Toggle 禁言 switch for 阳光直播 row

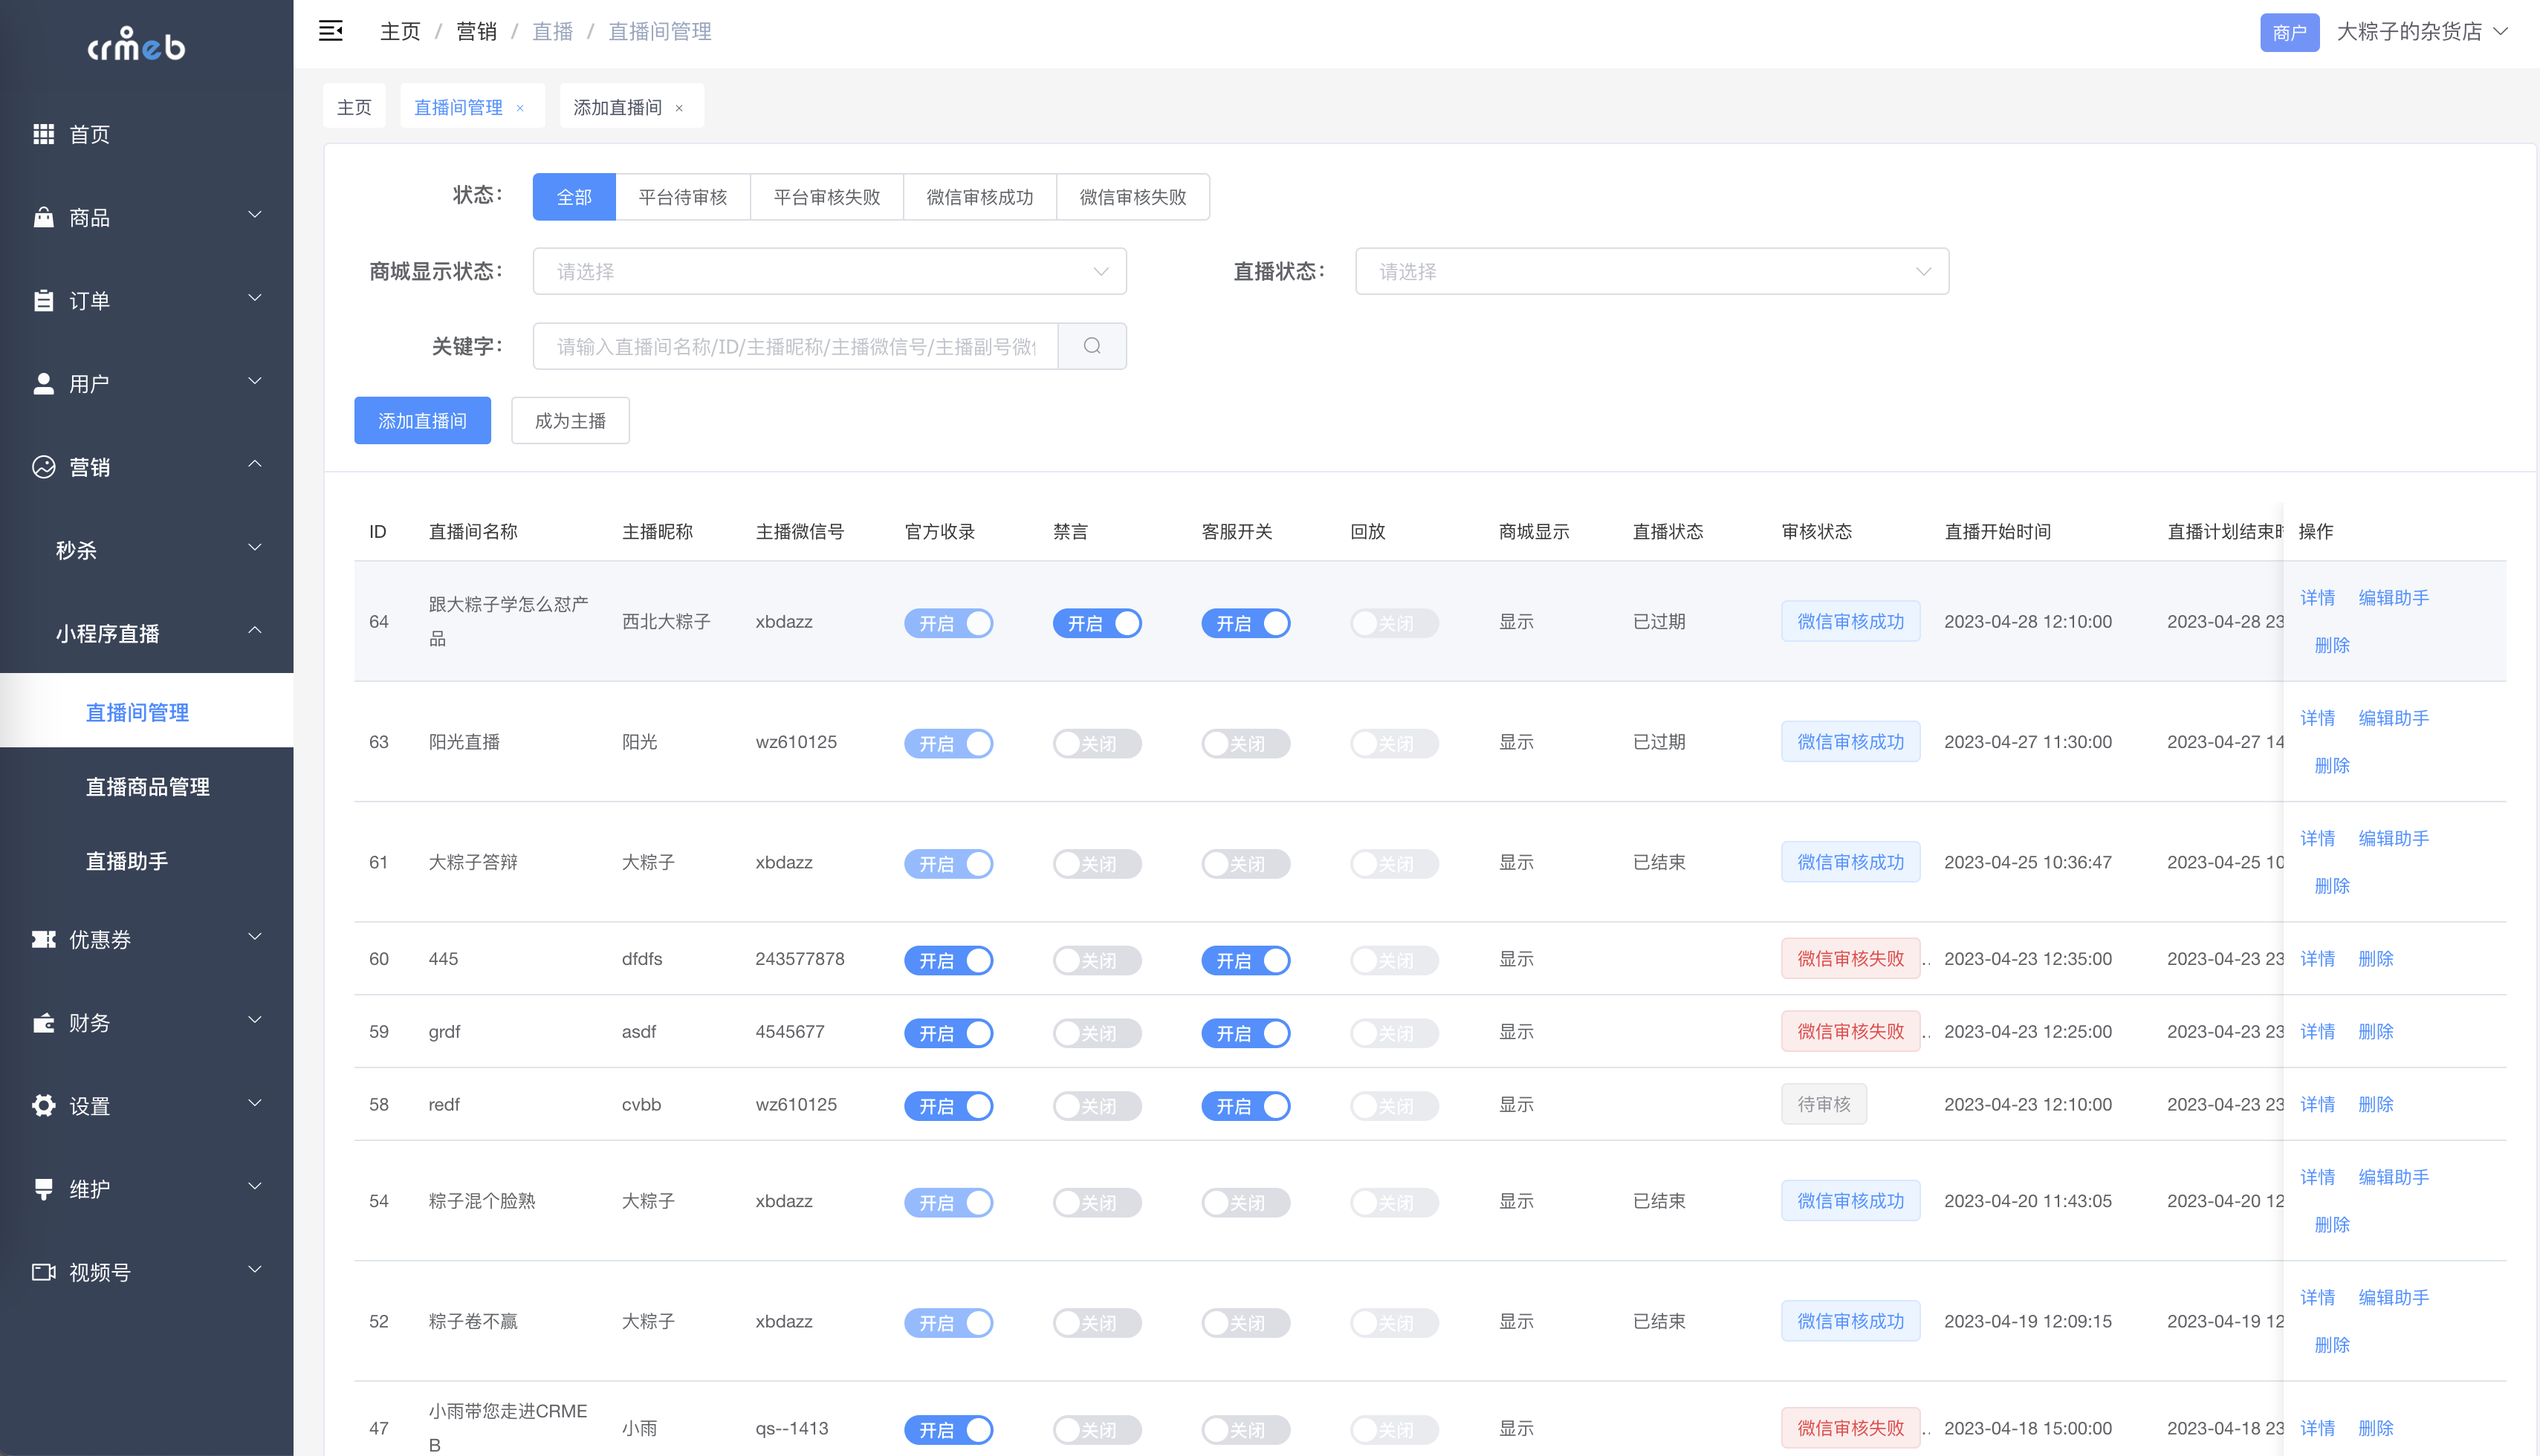coord(1098,743)
